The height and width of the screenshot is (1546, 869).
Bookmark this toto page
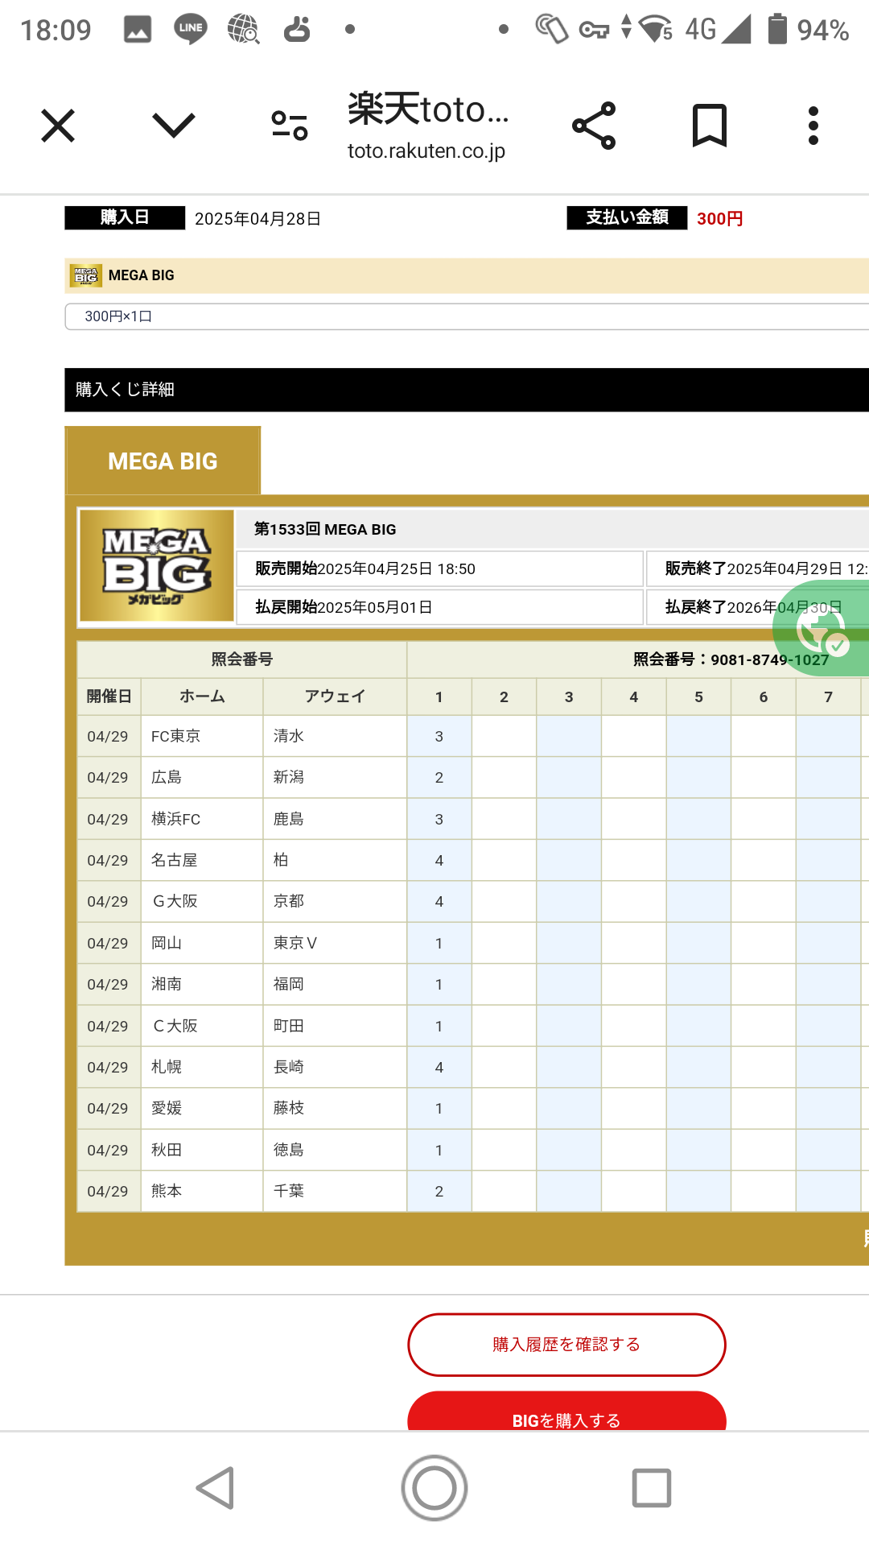tap(710, 126)
